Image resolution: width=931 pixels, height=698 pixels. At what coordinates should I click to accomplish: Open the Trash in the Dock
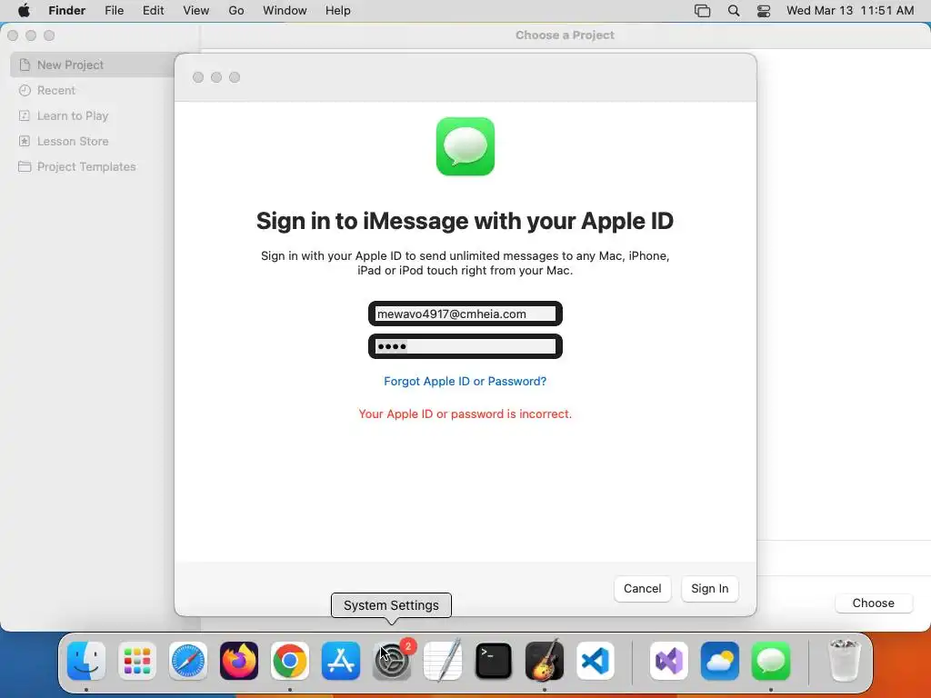point(844,661)
